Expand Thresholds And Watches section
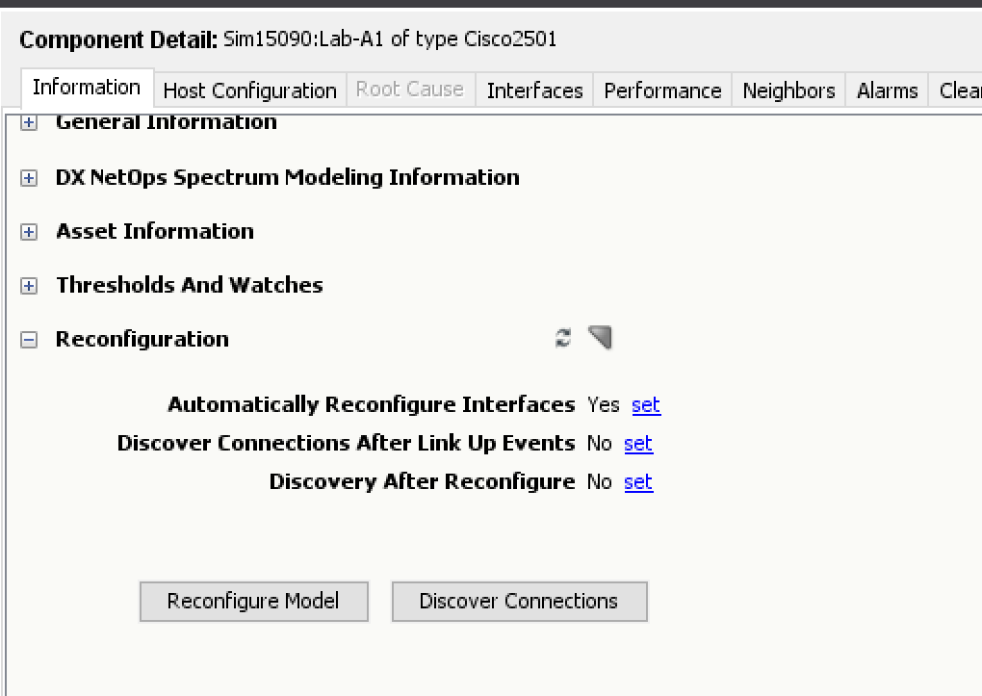 (29, 286)
